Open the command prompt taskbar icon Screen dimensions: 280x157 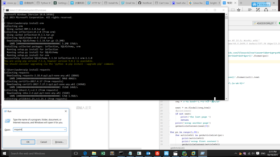tap(121, 154)
